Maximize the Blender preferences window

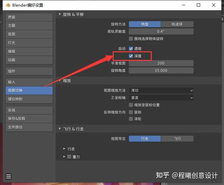click(198, 5)
